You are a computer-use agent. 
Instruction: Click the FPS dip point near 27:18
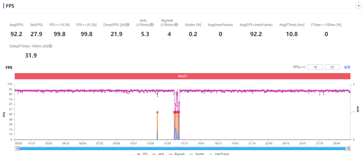click(x=320, y=95)
